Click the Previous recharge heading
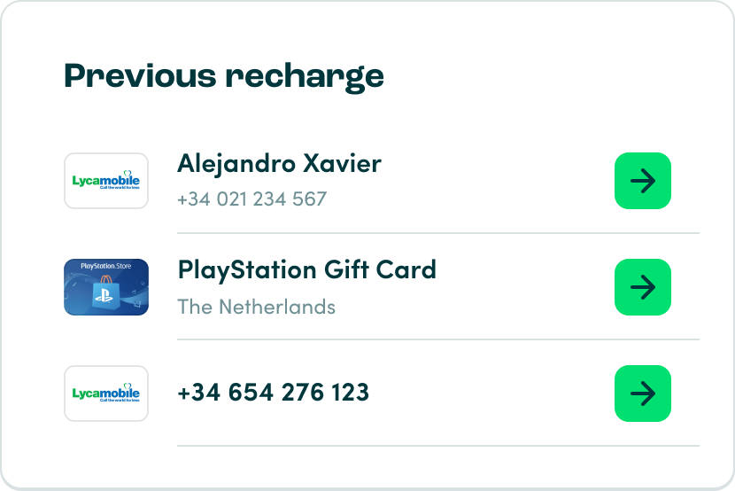Viewport: 735px width, 491px height. 224,76
